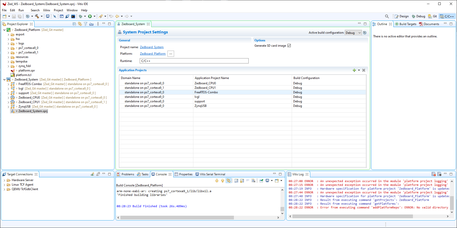Select the Zedboard_CPU1 application row
Image resolution: width=457 pixels, height=228 pixels.
(x=242, y=88)
